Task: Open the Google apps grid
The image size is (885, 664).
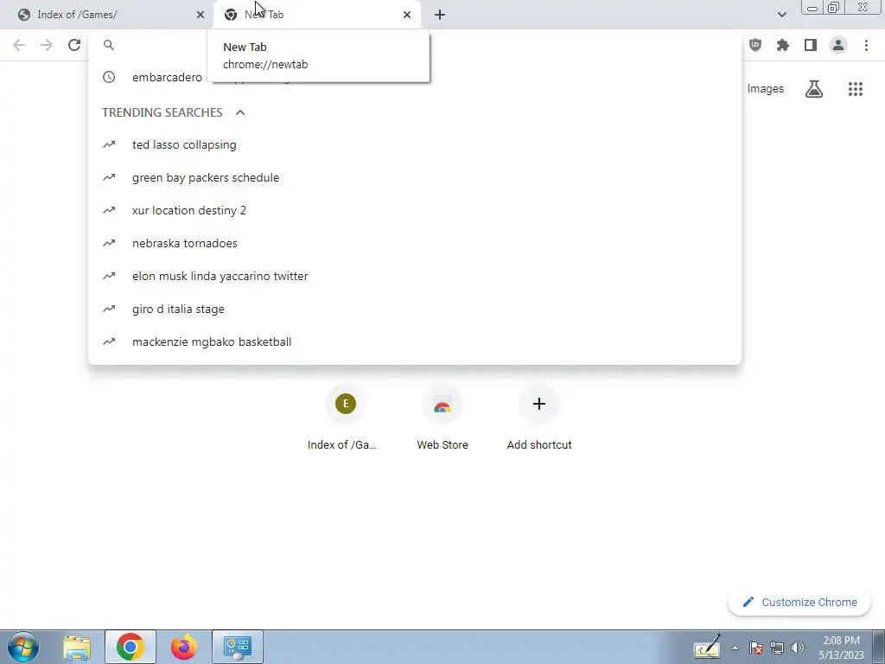Action: pos(856,89)
